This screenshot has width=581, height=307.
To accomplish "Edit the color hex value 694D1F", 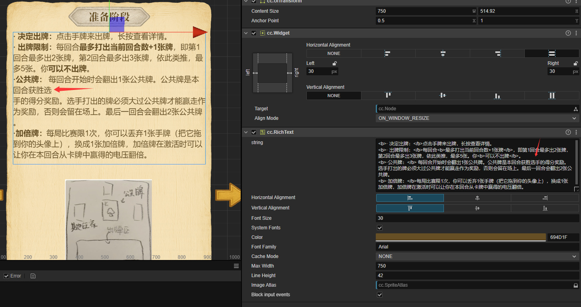I will click(563, 237).
